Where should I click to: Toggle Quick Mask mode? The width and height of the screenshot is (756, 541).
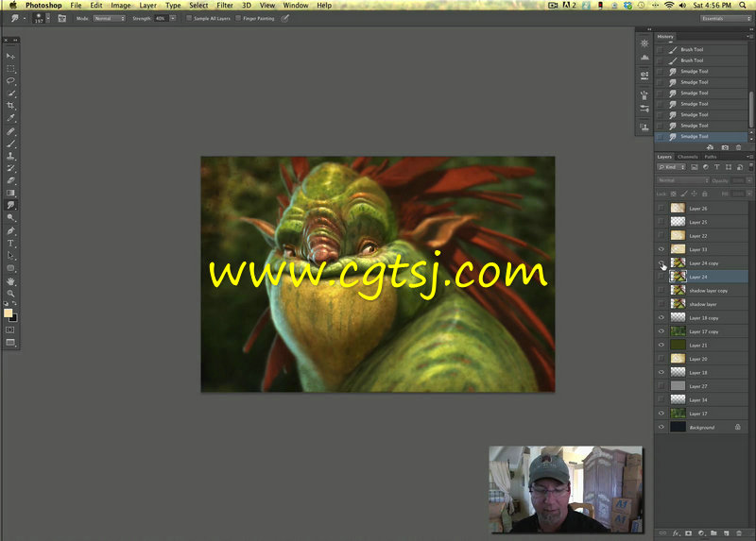[x=10, y=330]
